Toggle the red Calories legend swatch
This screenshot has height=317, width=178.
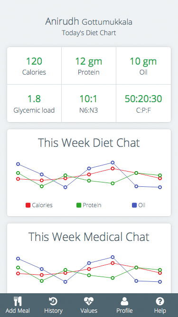coord(28,205)
